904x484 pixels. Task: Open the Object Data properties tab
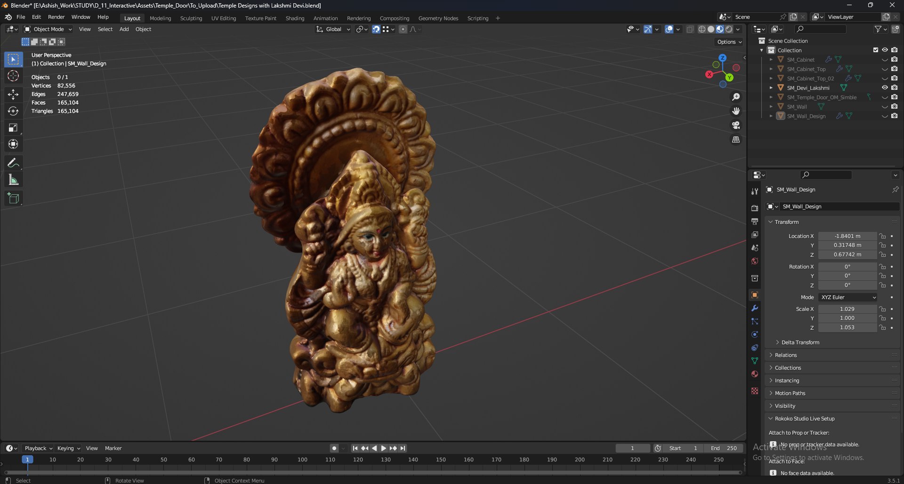tap(755, 361)
